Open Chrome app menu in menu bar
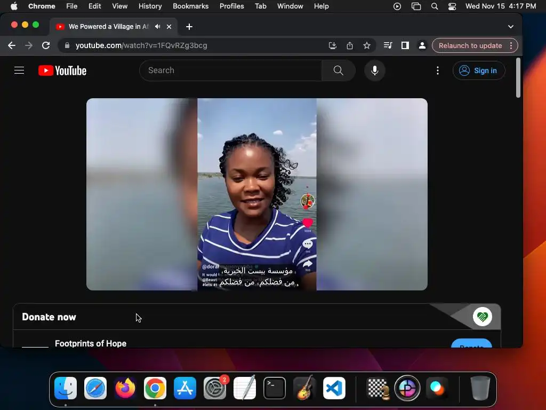Image resolution: width=546 pixels, height=410 pixels. (42, 6)
